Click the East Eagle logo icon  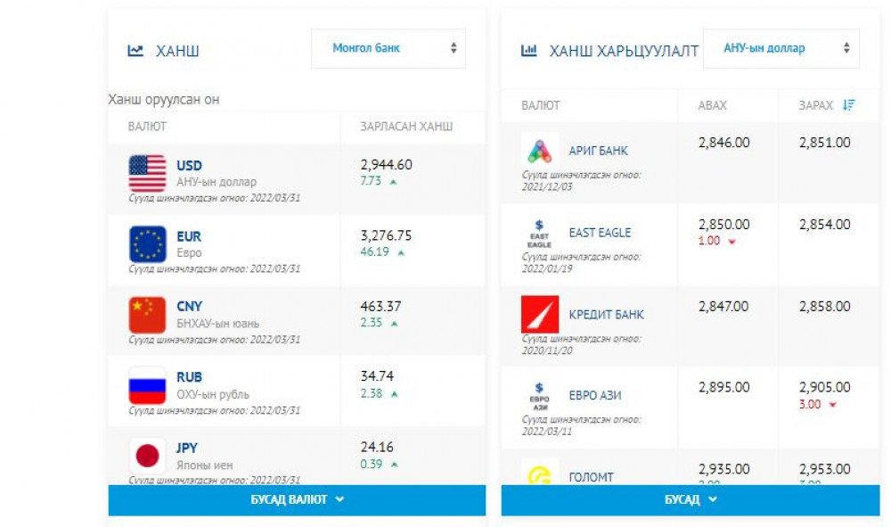[539, 233]
